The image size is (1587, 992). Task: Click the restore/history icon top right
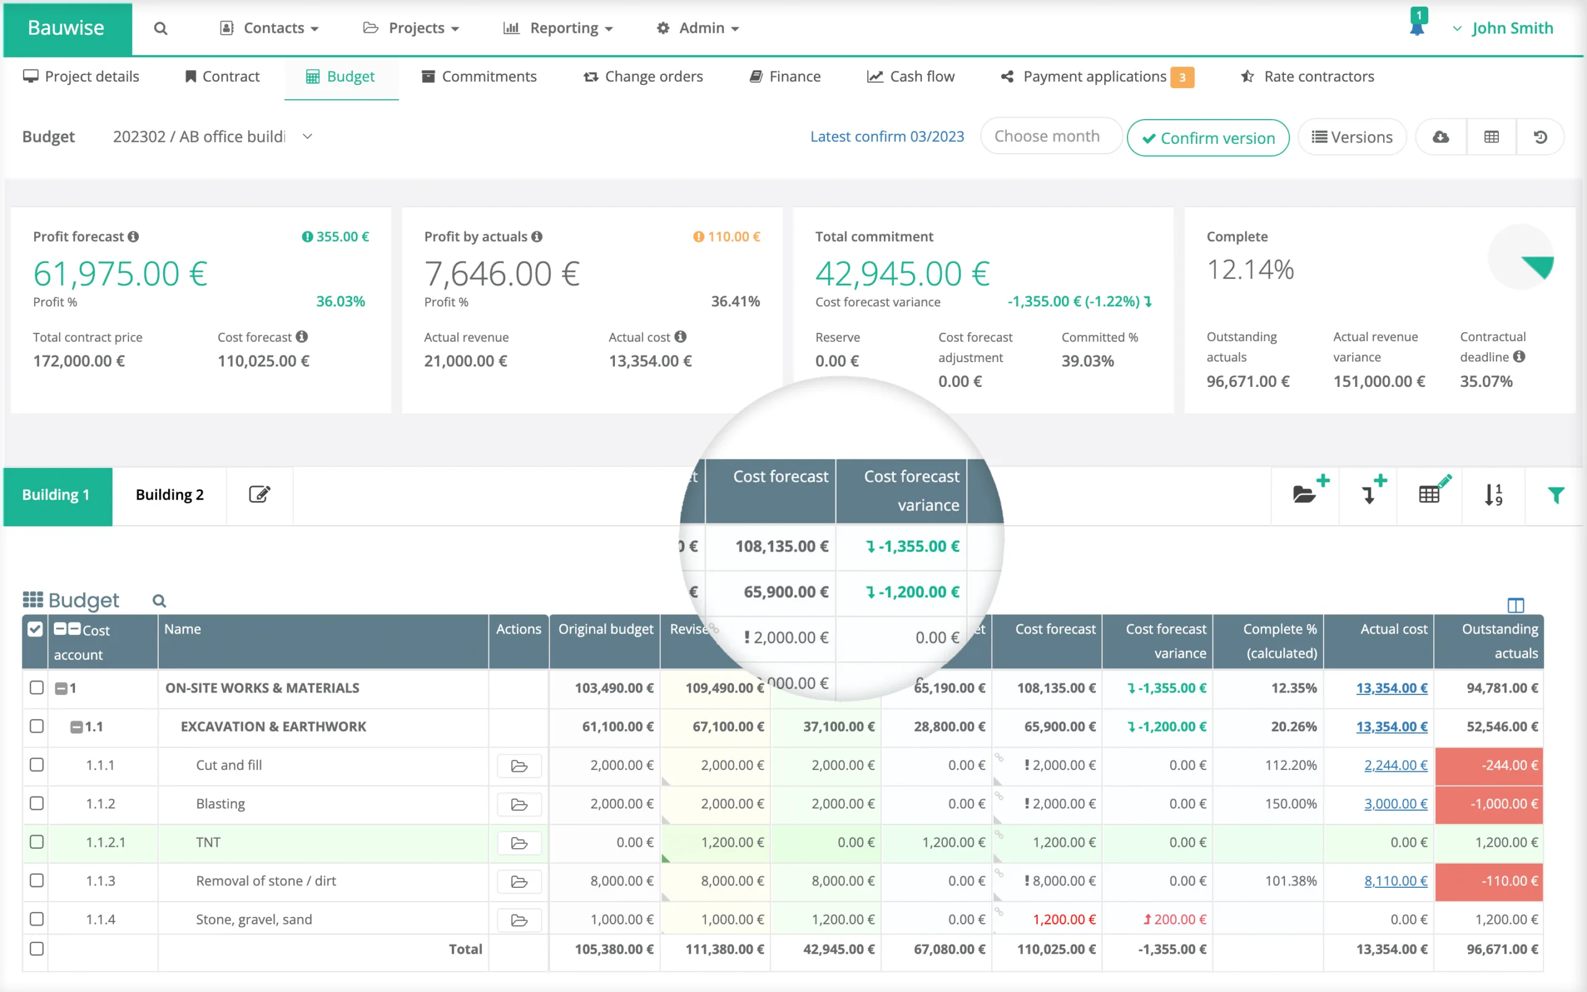tap(1542, 137)
